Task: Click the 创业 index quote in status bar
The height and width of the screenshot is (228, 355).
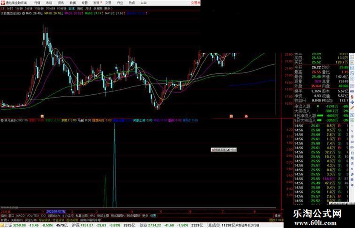Action: click(171, 225)
